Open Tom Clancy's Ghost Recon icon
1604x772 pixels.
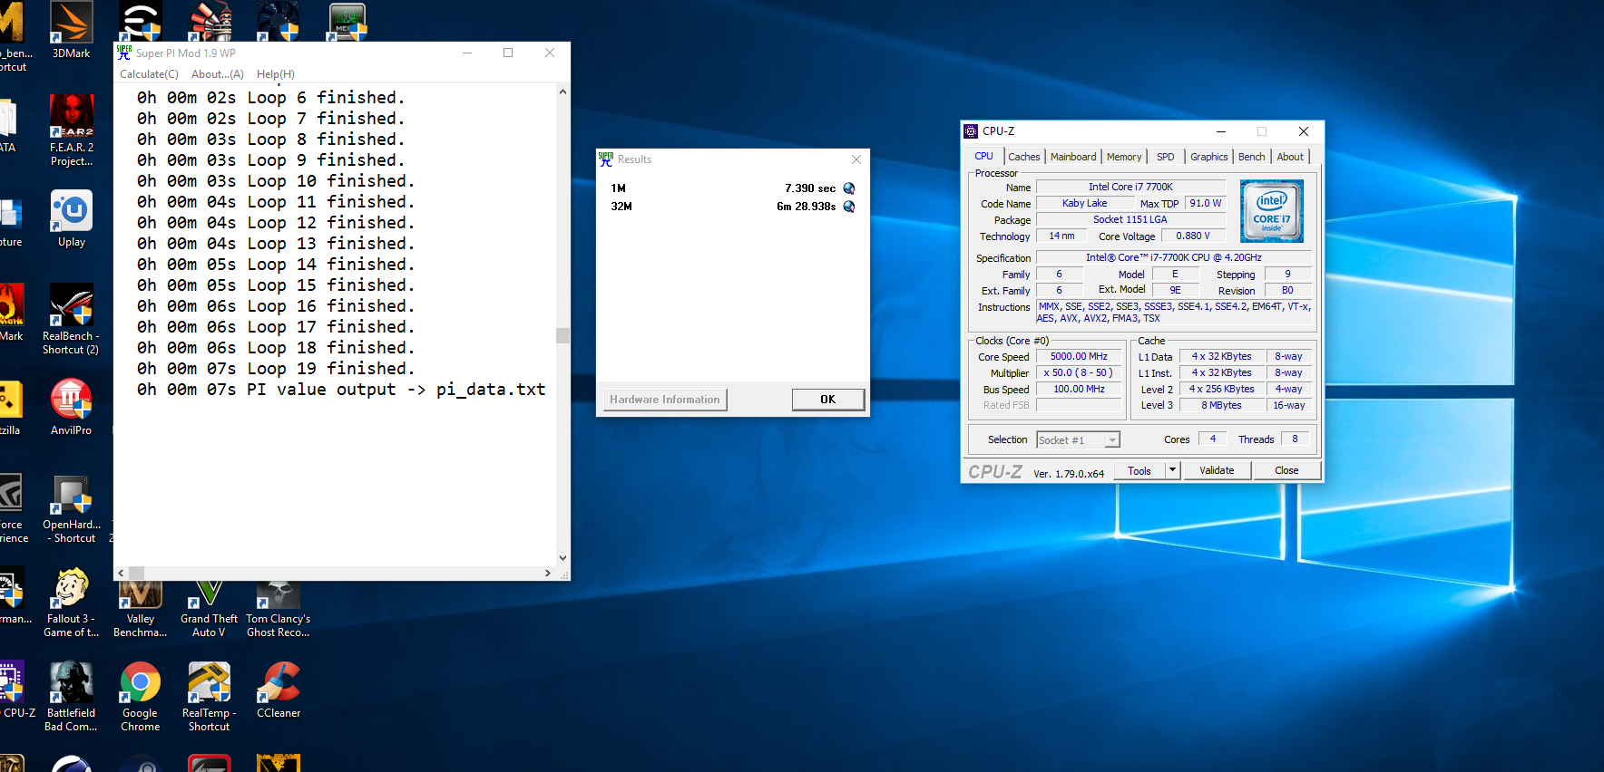(278, 609)
